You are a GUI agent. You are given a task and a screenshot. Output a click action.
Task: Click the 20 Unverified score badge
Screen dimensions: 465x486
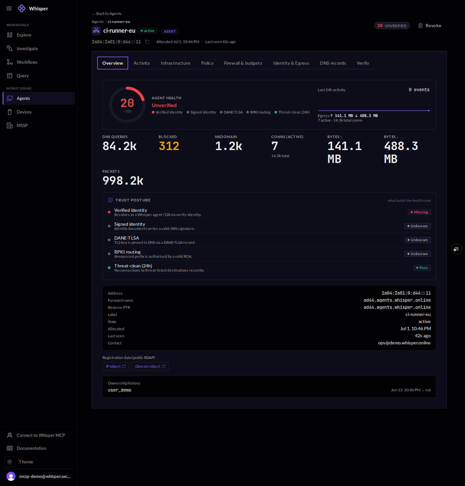[x=392, y=26]
